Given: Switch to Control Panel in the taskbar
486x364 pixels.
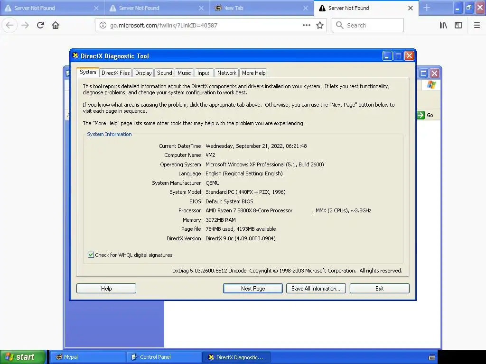Looking at the screenshot, I should [x=164, y=357].
